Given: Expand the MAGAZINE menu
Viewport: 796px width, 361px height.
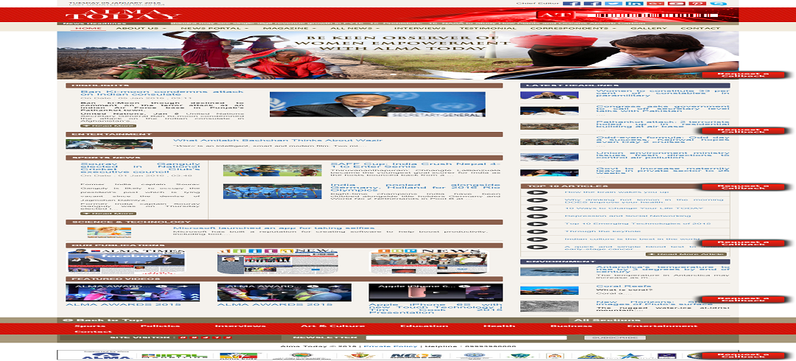Looking at the screenshot, I should point(289,28).
